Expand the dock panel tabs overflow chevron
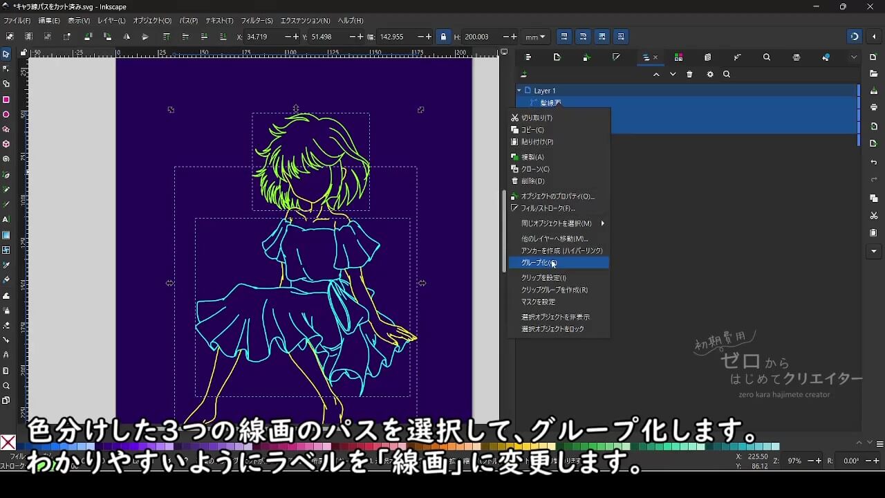Image resolution: width=885 pixels, height=498 pixels. pyautogui.click(x=854, y=57)
